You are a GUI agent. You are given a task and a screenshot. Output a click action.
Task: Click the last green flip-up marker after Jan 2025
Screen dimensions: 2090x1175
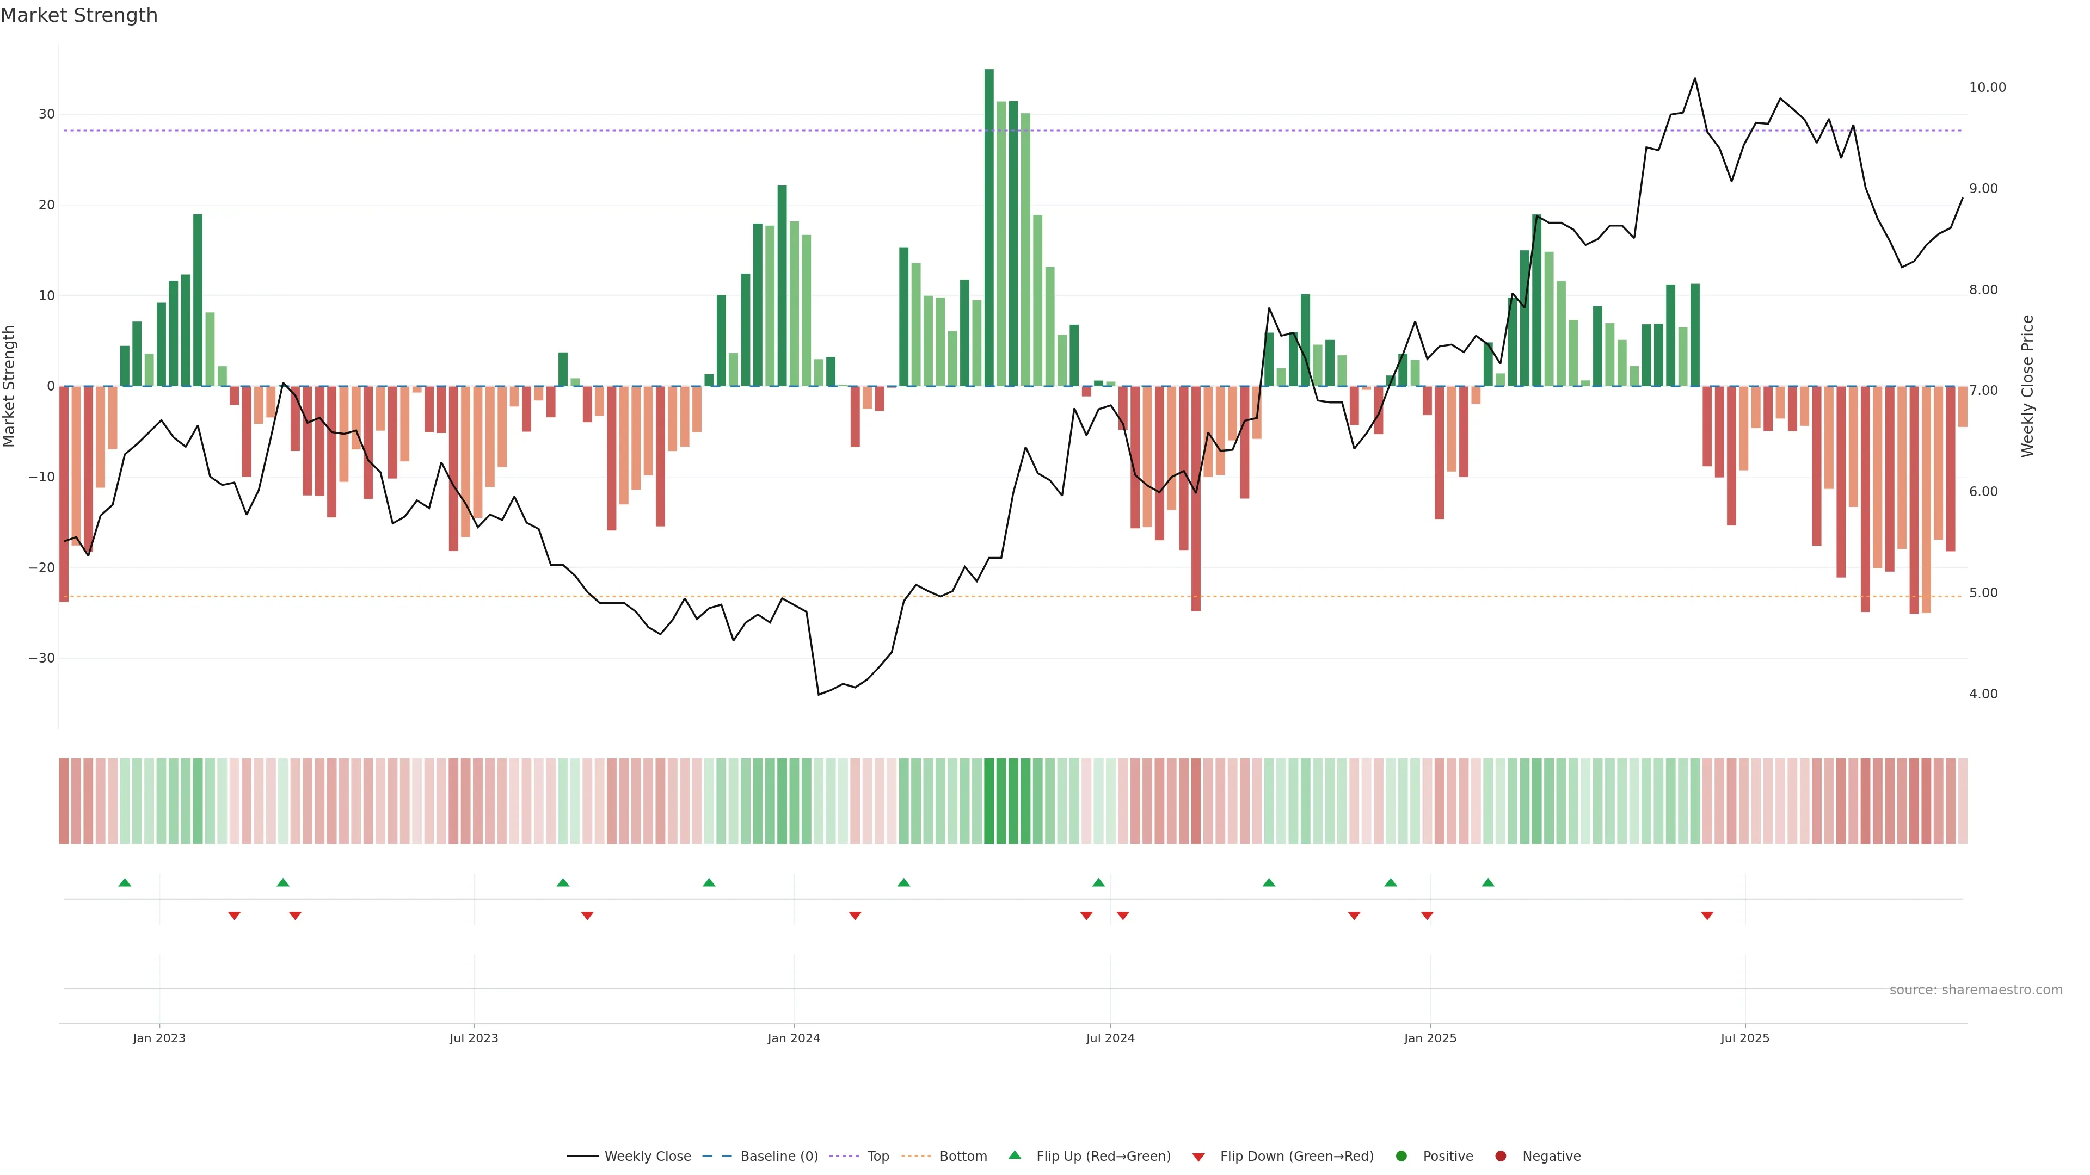pyautogui.click(x=1488, y=882)
